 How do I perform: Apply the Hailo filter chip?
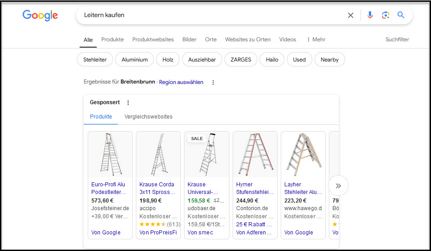(272, 60)
